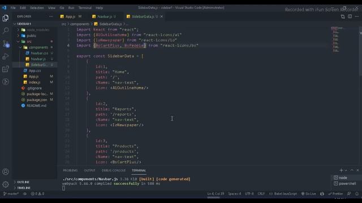Switch to the Navbar.js editor tab
Screen dimensions: 362x203
[104, 16]
